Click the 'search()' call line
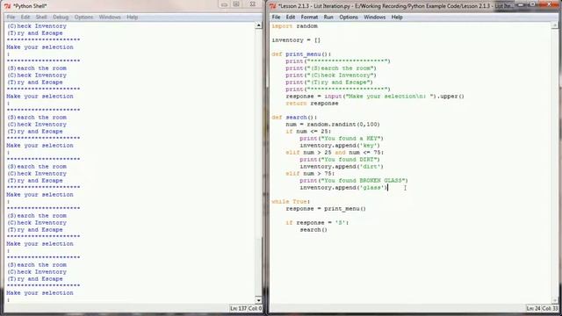The width and height of the screenshot is (562, 316). (x=313, y=230)
